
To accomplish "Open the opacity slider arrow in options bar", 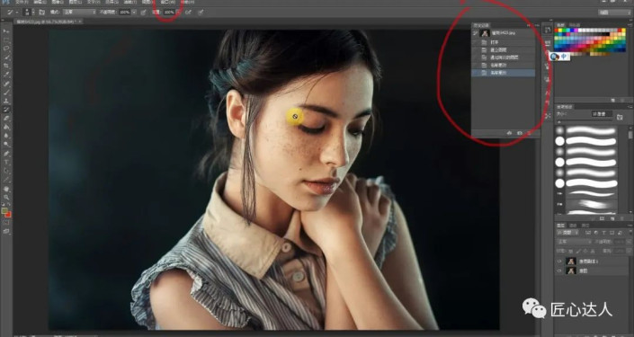I will tap(134, 13).
